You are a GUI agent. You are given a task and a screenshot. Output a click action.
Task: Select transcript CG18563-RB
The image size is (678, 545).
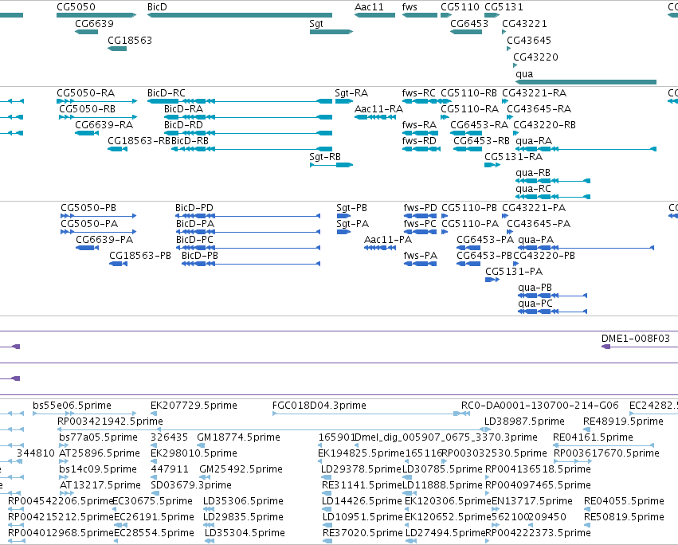click(x=117, y=149)
